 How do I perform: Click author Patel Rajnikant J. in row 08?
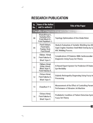[x=45, y=41]
